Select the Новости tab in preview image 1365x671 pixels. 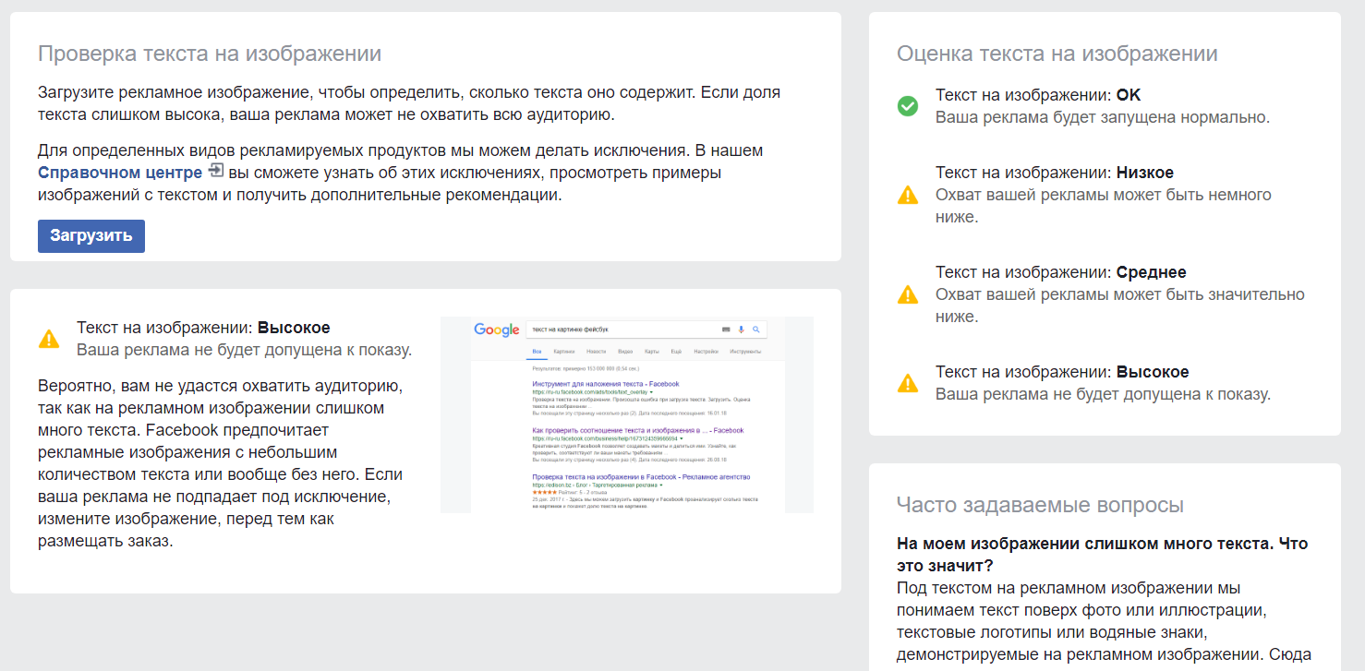coord(596,352)
